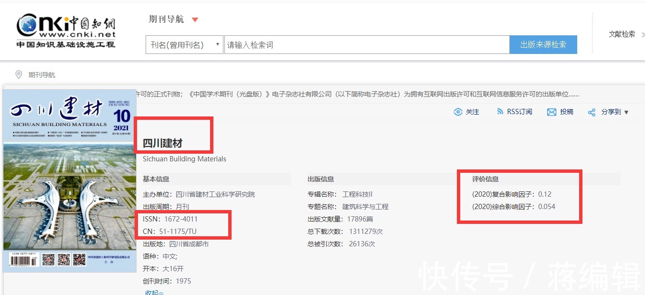Go to 文献检索 in the top right
This screenshot has width=645, height=295.
tap(622, 34)
